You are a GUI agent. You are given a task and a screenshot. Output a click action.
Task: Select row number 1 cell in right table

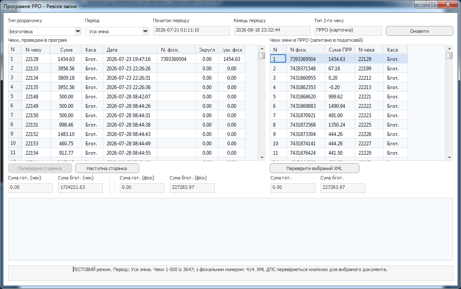[x=278, y=59]
